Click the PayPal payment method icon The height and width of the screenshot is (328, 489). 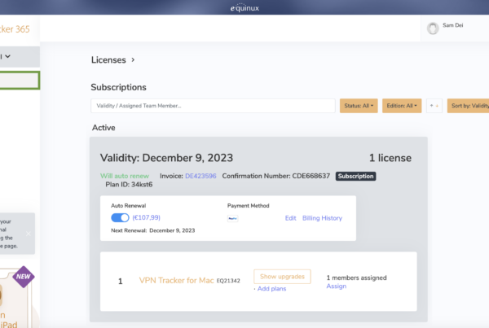[x=232, y=218]
